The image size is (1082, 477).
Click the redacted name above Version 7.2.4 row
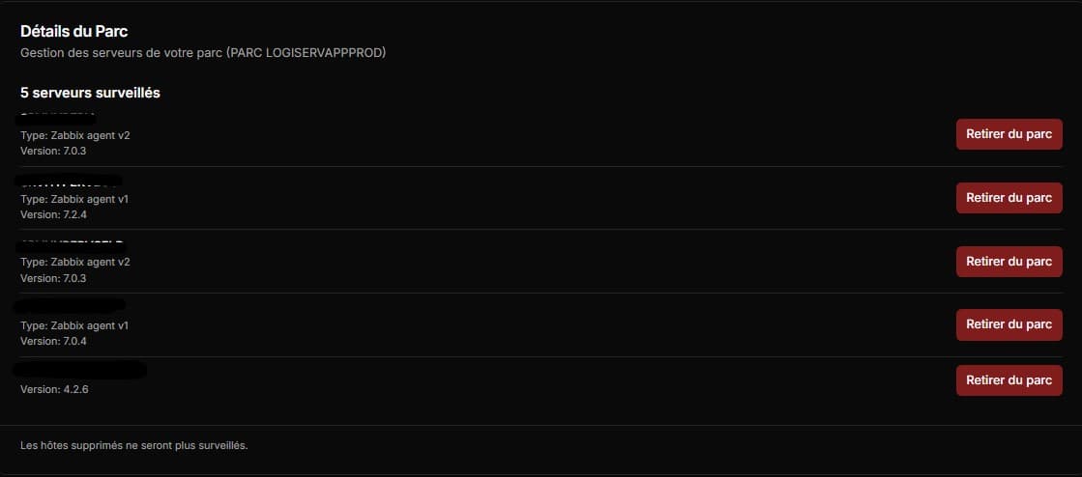coord(70,181)
